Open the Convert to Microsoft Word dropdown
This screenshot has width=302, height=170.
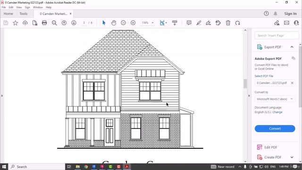point(275,99)
